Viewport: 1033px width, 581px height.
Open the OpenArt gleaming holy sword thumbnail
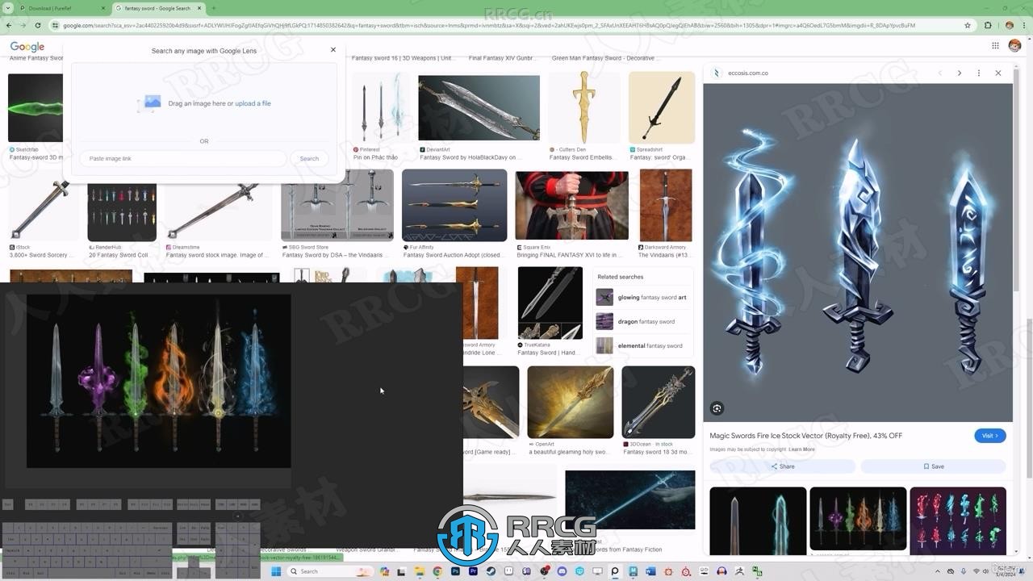[570, 402]
